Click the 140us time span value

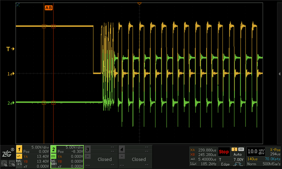pos(252,159)
